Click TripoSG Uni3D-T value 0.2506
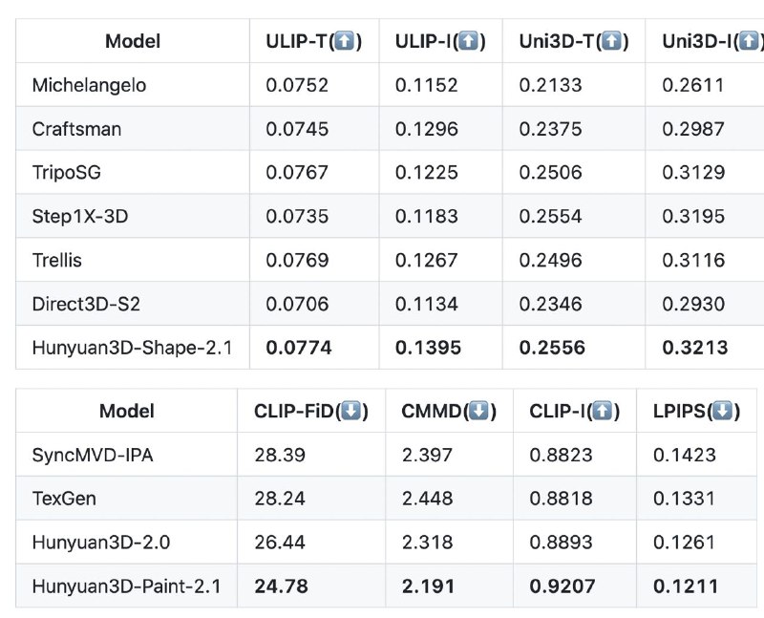The image size is (764, 618). [551, 173]
